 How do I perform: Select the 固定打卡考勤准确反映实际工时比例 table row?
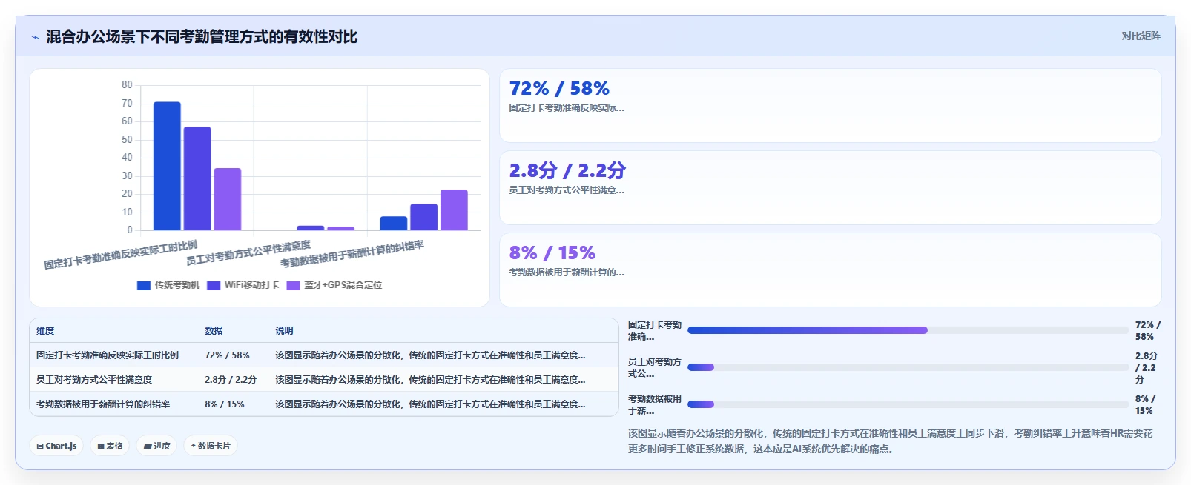pyautogui.click(x=324, y=355)
